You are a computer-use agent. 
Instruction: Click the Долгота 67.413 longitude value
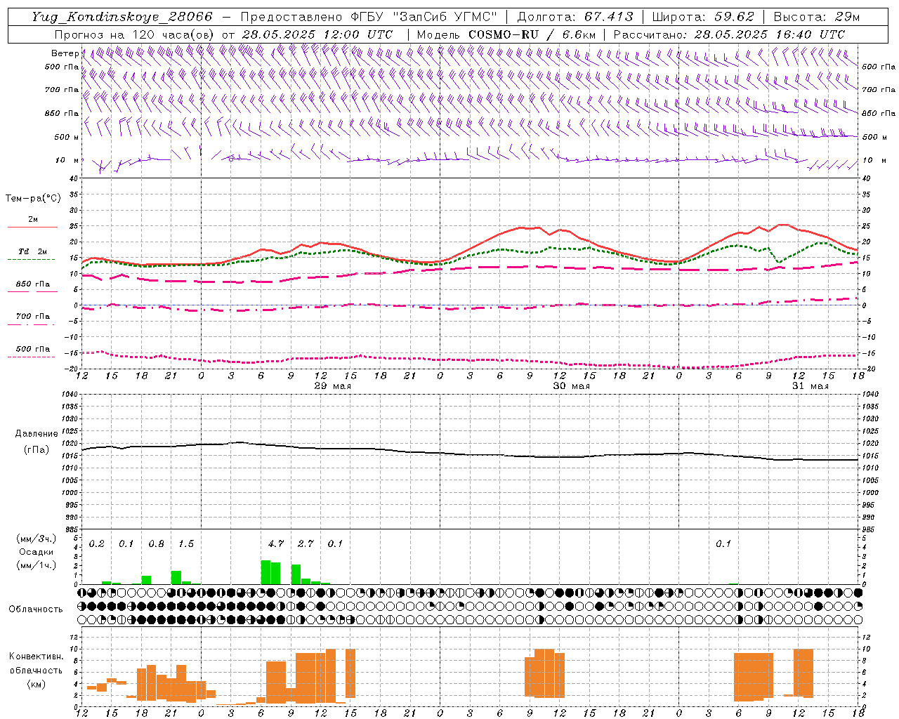pos(608,17)
